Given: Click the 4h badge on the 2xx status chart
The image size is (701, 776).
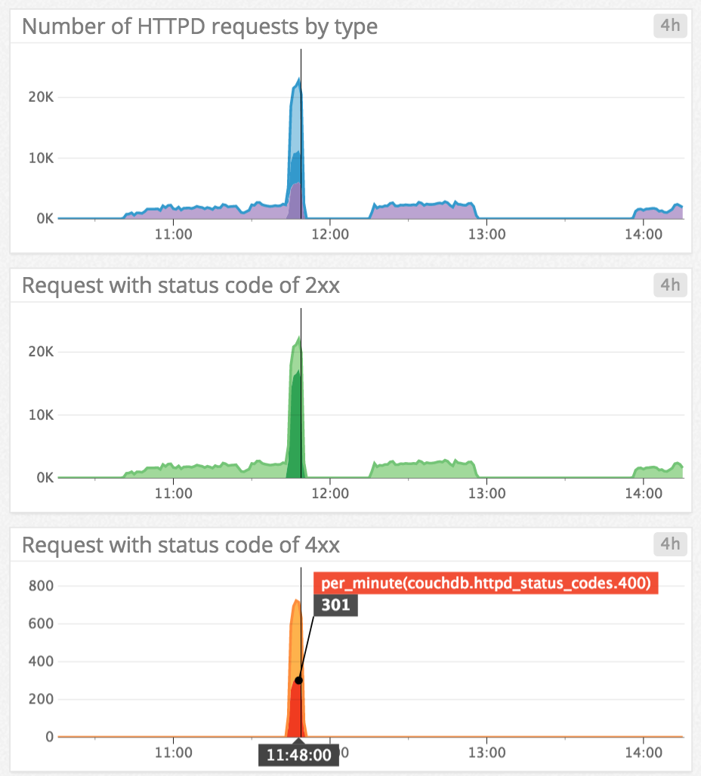Looking at the screenshot, I should tap(669, 285).
